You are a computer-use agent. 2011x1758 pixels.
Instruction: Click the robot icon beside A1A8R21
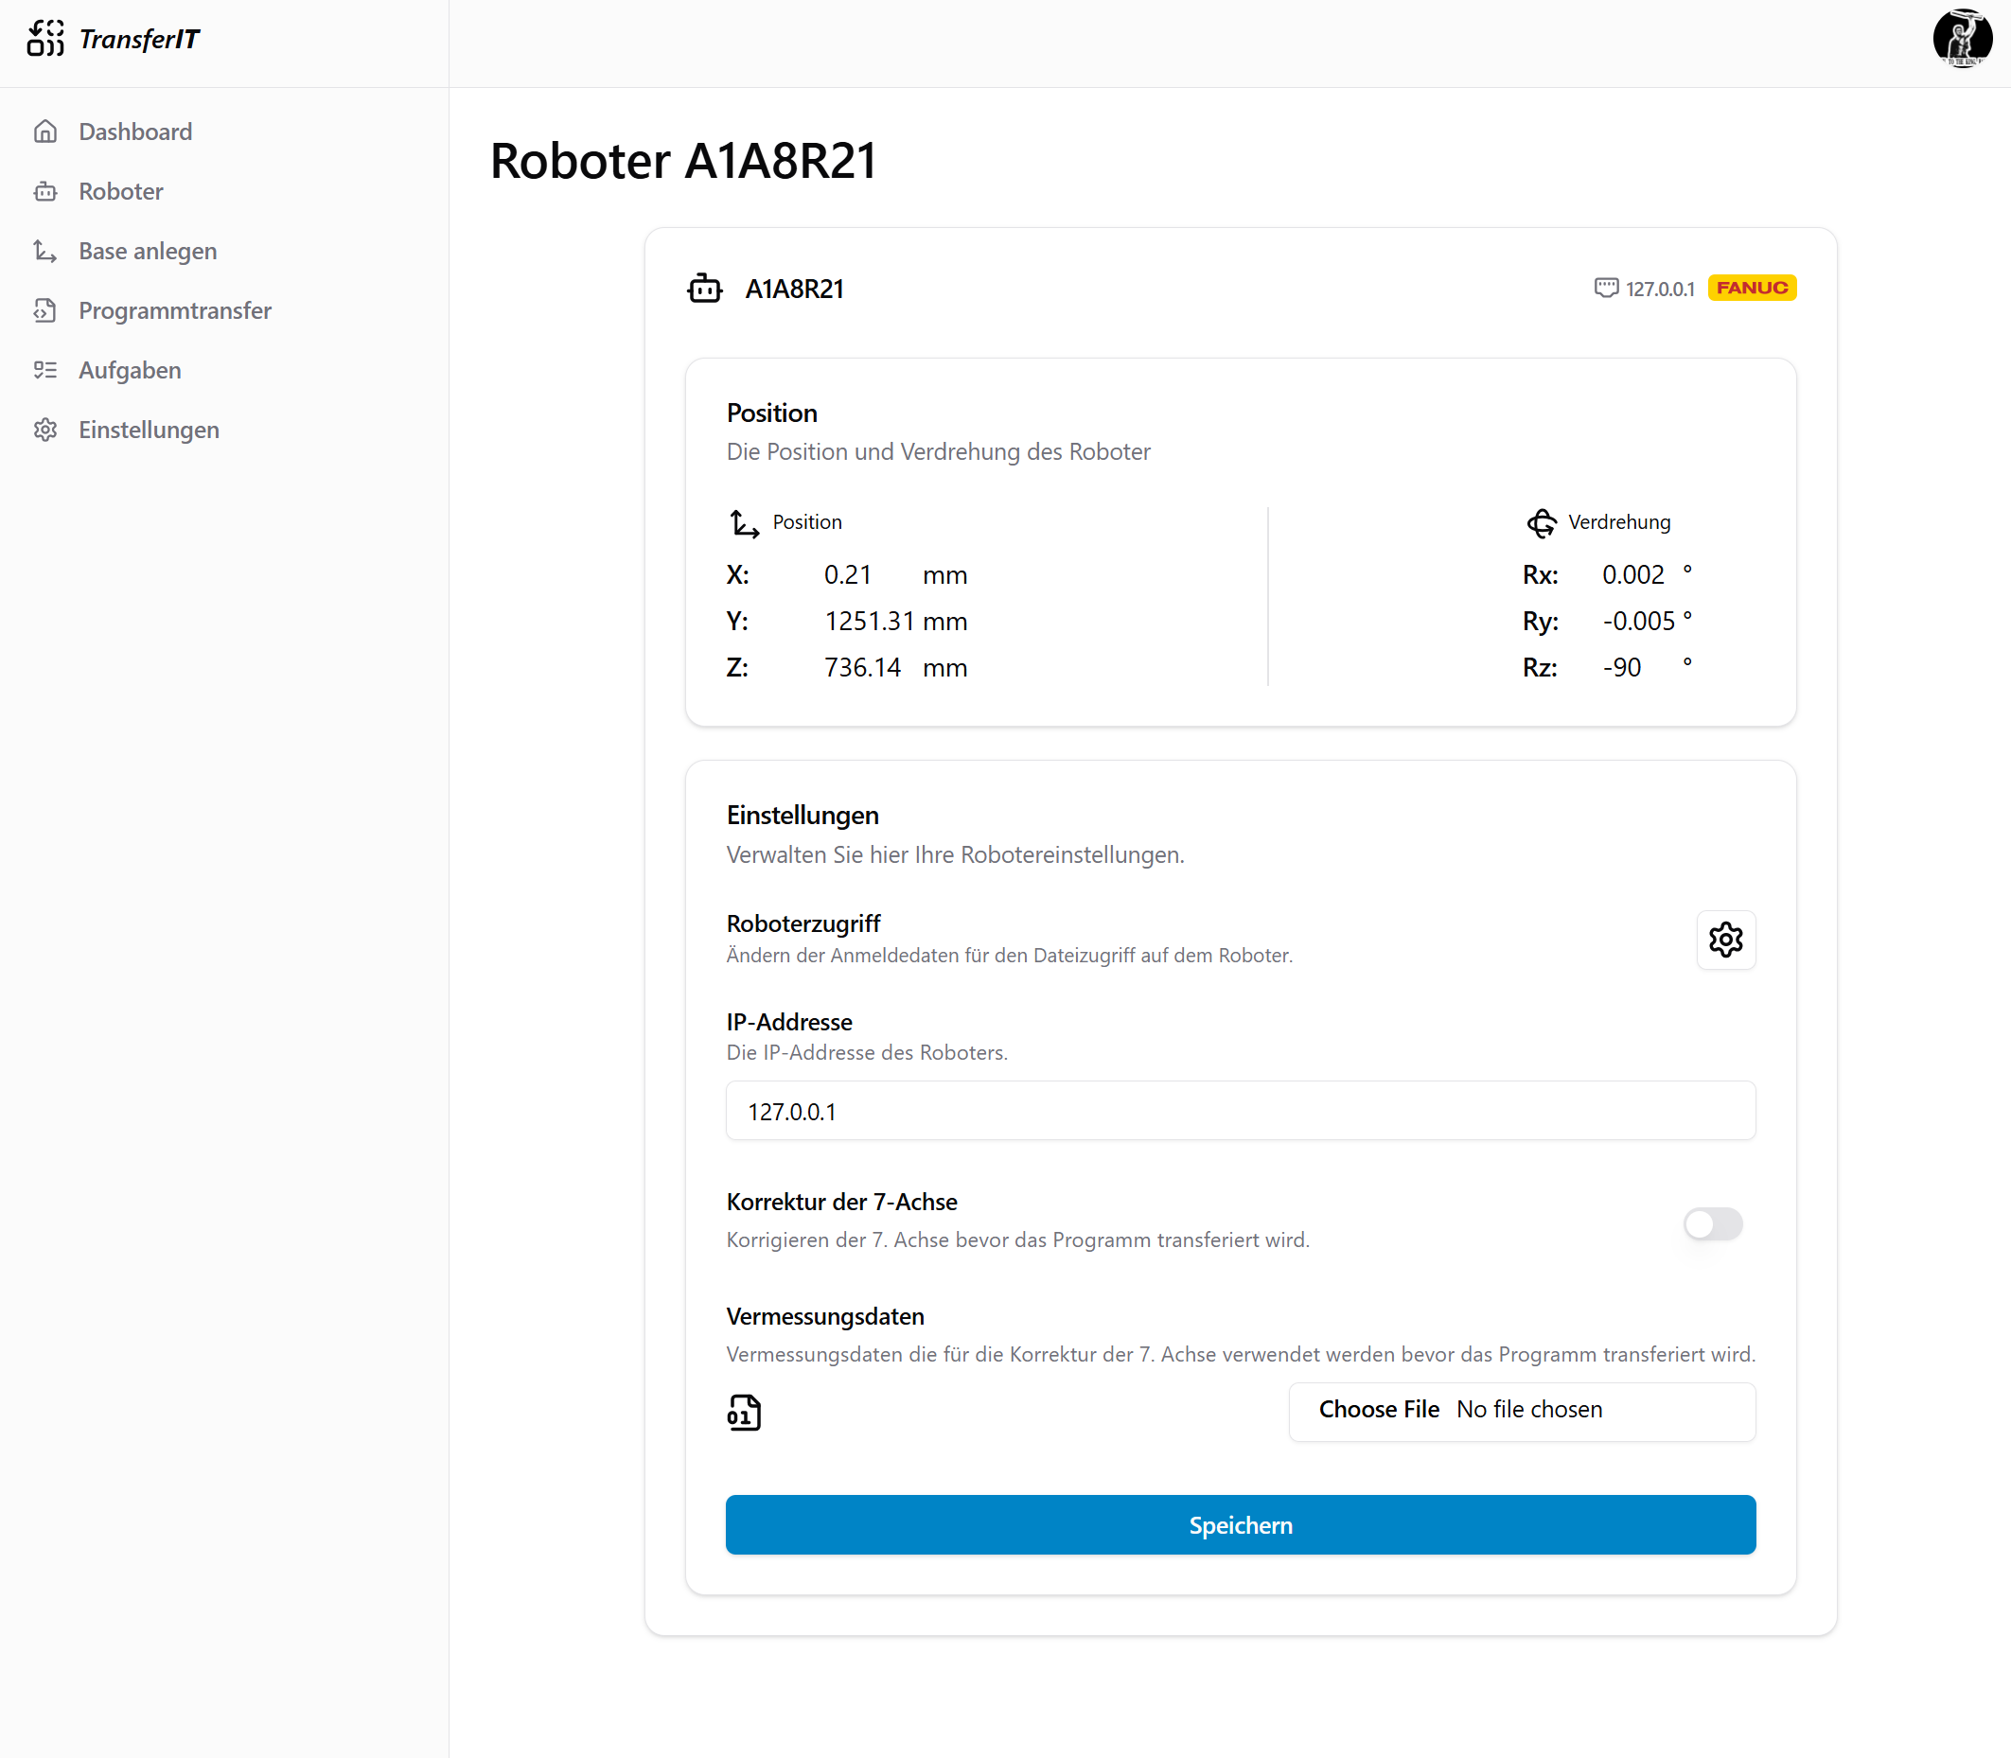coord(704,289)
